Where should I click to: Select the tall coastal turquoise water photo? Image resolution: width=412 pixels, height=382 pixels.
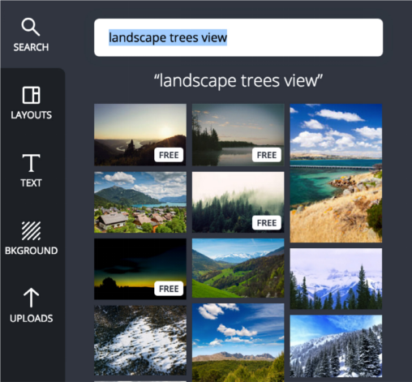pos(336,173)
